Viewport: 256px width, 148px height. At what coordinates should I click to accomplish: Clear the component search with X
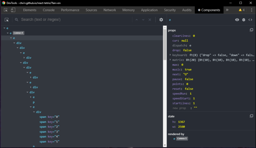tap(150, 20)
